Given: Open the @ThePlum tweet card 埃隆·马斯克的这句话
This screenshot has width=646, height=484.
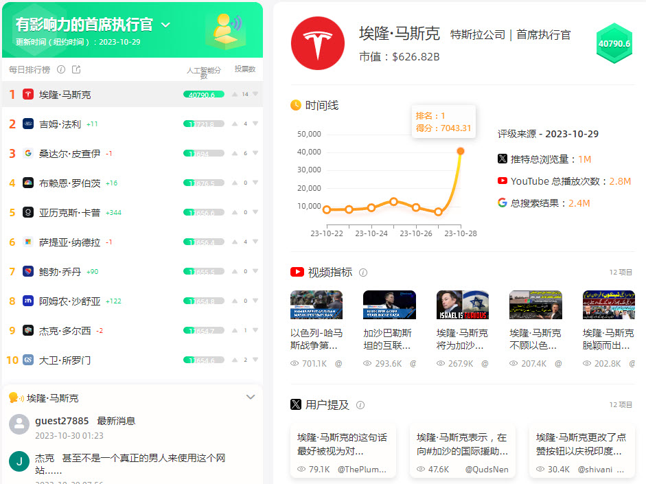Looking at the screenshot, I should tap(343, 452).
